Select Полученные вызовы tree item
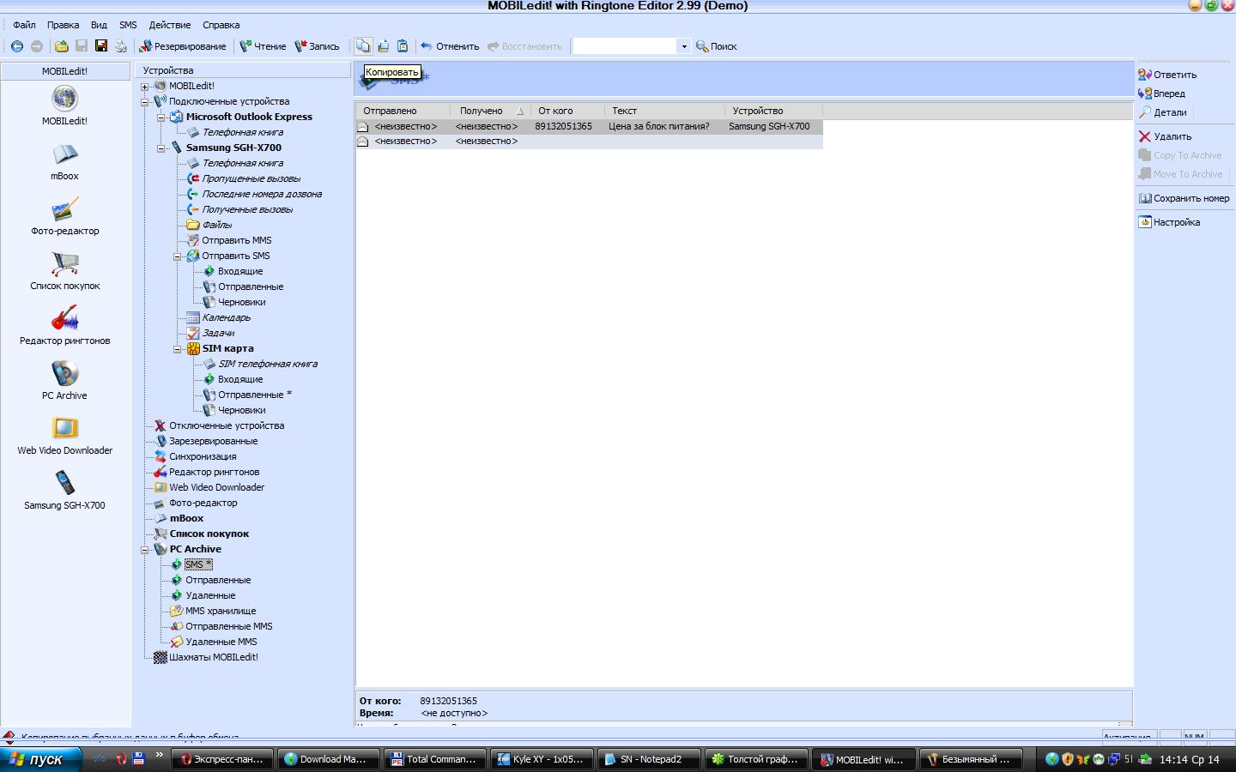This screenshot has width=1236, height=772. coord(247,209)
